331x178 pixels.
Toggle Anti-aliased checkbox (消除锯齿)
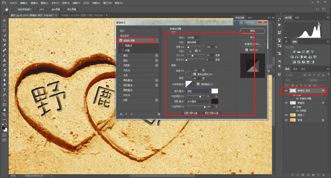(198, 84)
